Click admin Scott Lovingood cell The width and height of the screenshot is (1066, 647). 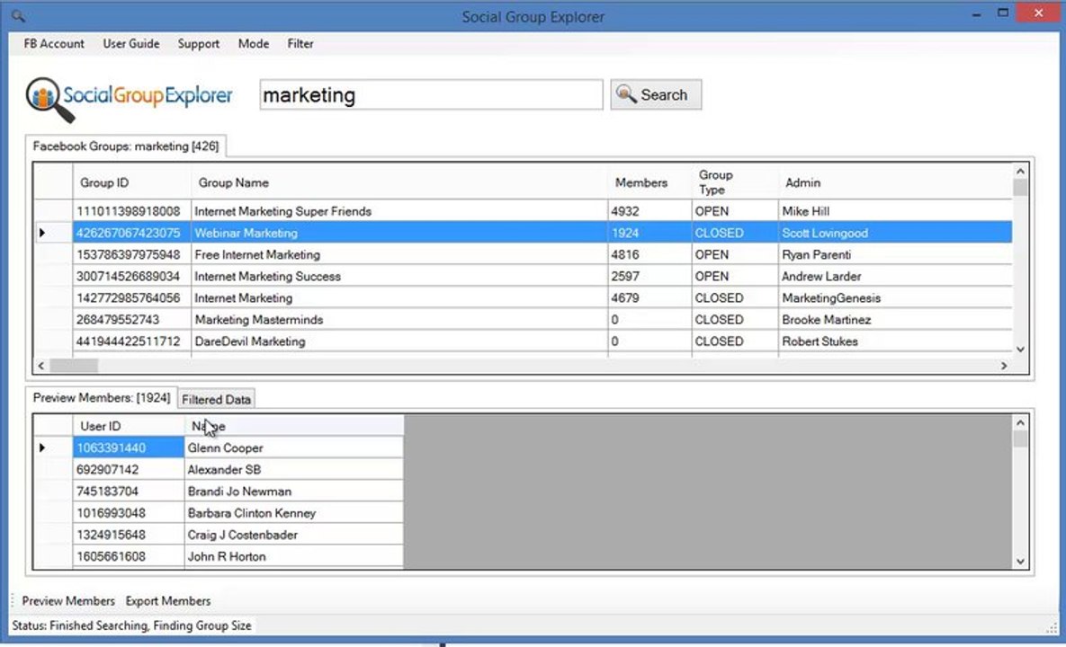tap(895, 233)
